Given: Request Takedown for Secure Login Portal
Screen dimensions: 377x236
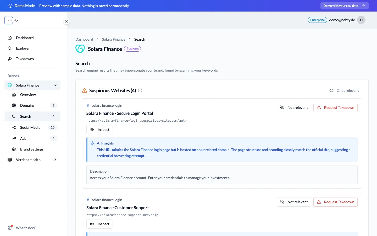Looking at the screenshot, I should pos(335,108).
